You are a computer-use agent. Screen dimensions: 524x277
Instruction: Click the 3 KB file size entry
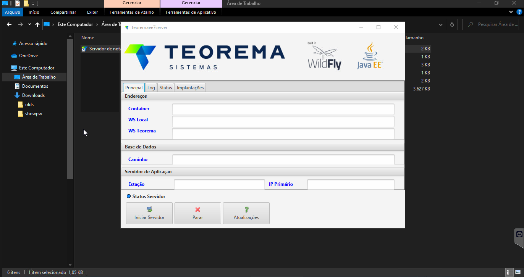[425, 65]
